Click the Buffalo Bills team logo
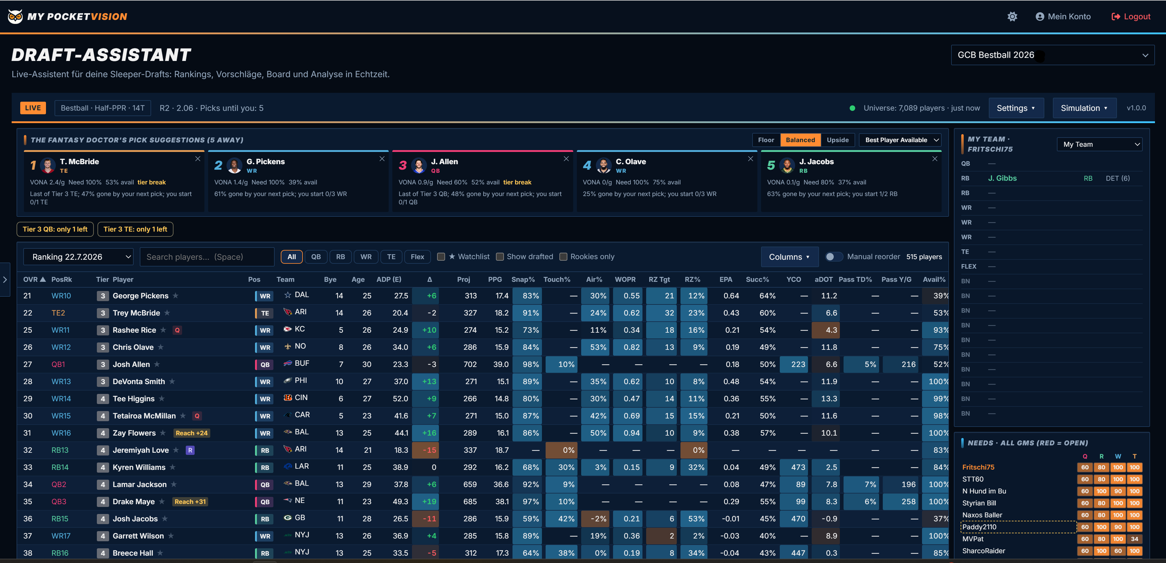The width and height of the screenshot is (1166, 563). [288, 363]
